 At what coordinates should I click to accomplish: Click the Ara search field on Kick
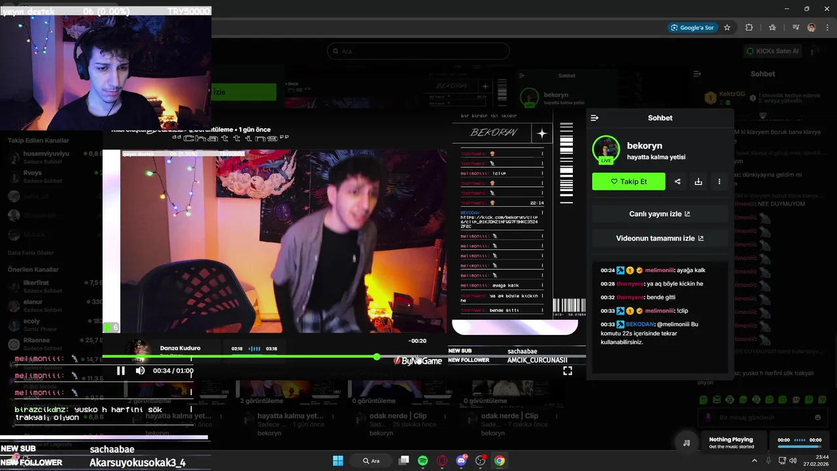click(418, 51)
